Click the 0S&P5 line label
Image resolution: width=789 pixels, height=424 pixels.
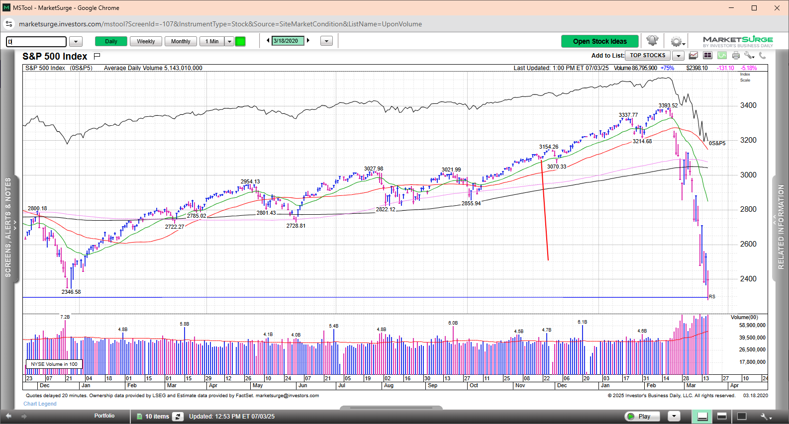717,143
